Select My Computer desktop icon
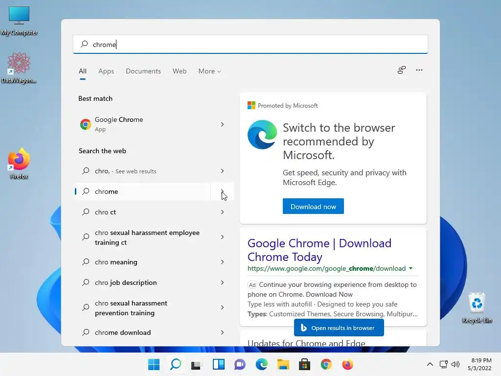Screen dimensions: 501x376 (x=19, y=21)
